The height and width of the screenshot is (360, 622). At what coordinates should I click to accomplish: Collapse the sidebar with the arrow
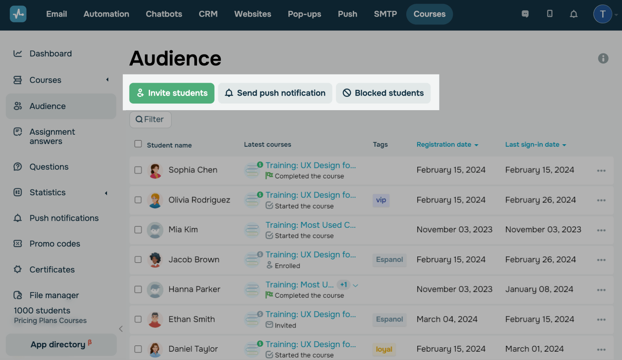click(x=121, y=329)
